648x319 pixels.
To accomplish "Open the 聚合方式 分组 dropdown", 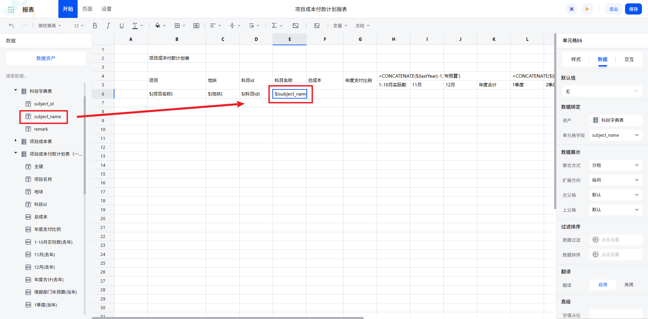I will click(x=616, y=165).
